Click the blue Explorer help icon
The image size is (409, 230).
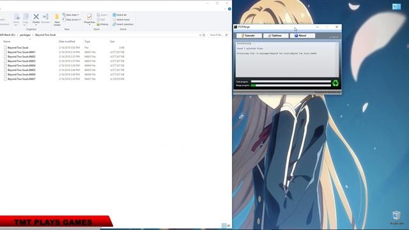point(229,9)
